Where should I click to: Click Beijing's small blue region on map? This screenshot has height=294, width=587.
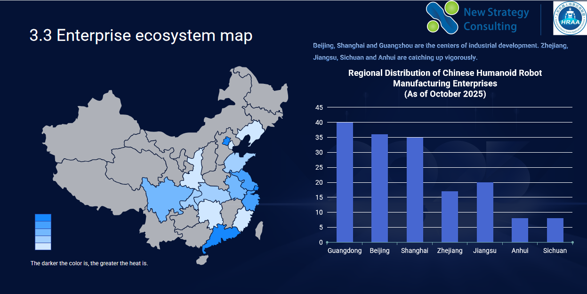coord(226,141)
